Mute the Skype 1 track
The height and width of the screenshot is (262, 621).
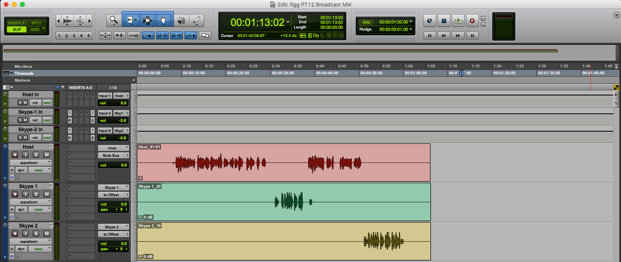click(46, 194)
